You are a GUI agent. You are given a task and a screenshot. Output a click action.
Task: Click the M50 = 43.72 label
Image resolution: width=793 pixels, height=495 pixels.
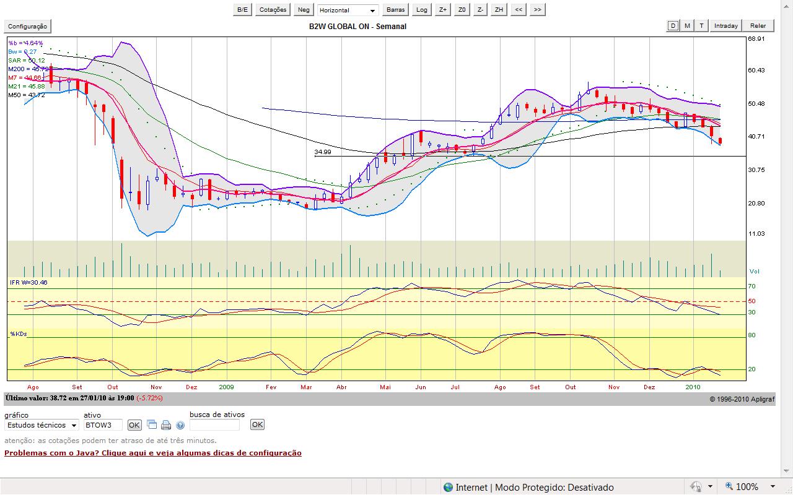(x=26, y=95)
